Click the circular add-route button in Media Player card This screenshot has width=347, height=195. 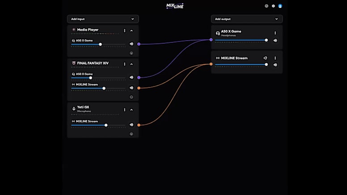click(x=131, y=53)
